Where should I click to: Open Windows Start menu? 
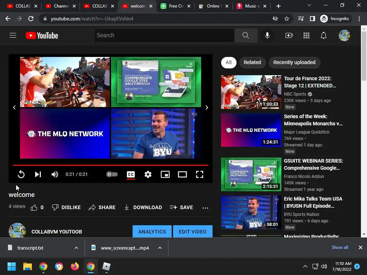pos(11,266)
